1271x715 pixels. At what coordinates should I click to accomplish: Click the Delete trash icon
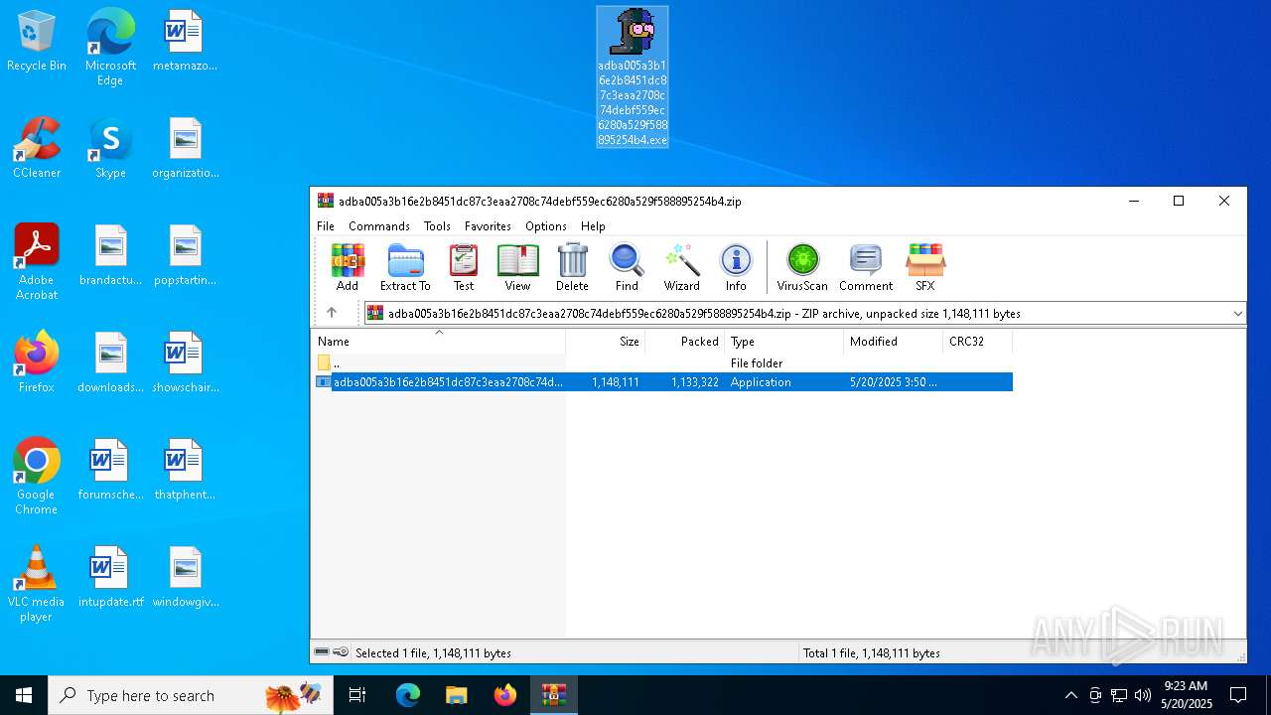coord(572,267)
